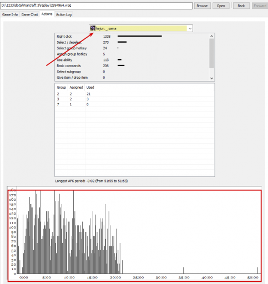Image resolution: width=268 pixels, height=284 pixels.
Task: Click the 35:00 mark on APM timeline
Action: click(x=184, y=277)
